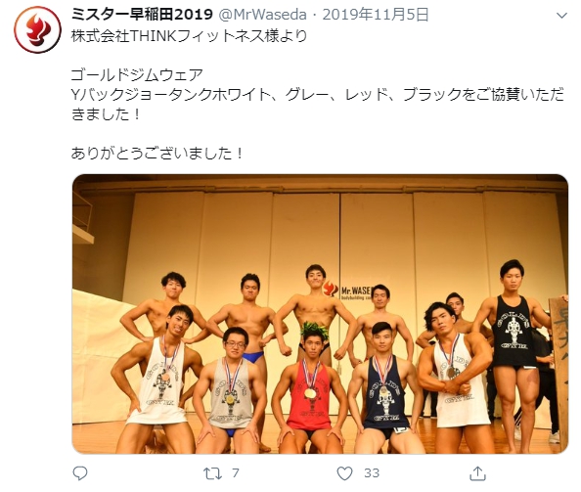Screen dimensions: 581x492
Task: Click the black tank top man standing right
Action: pyautogui.click(x=513, y=354)
